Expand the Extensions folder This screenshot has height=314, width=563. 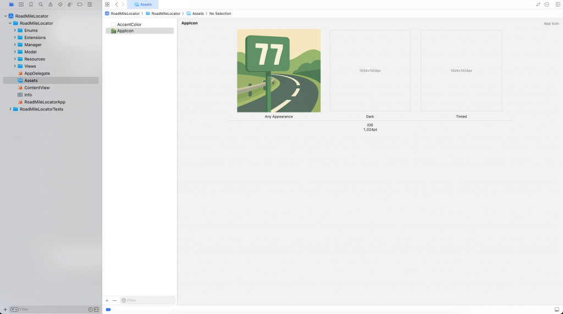(x=15, y=37)
